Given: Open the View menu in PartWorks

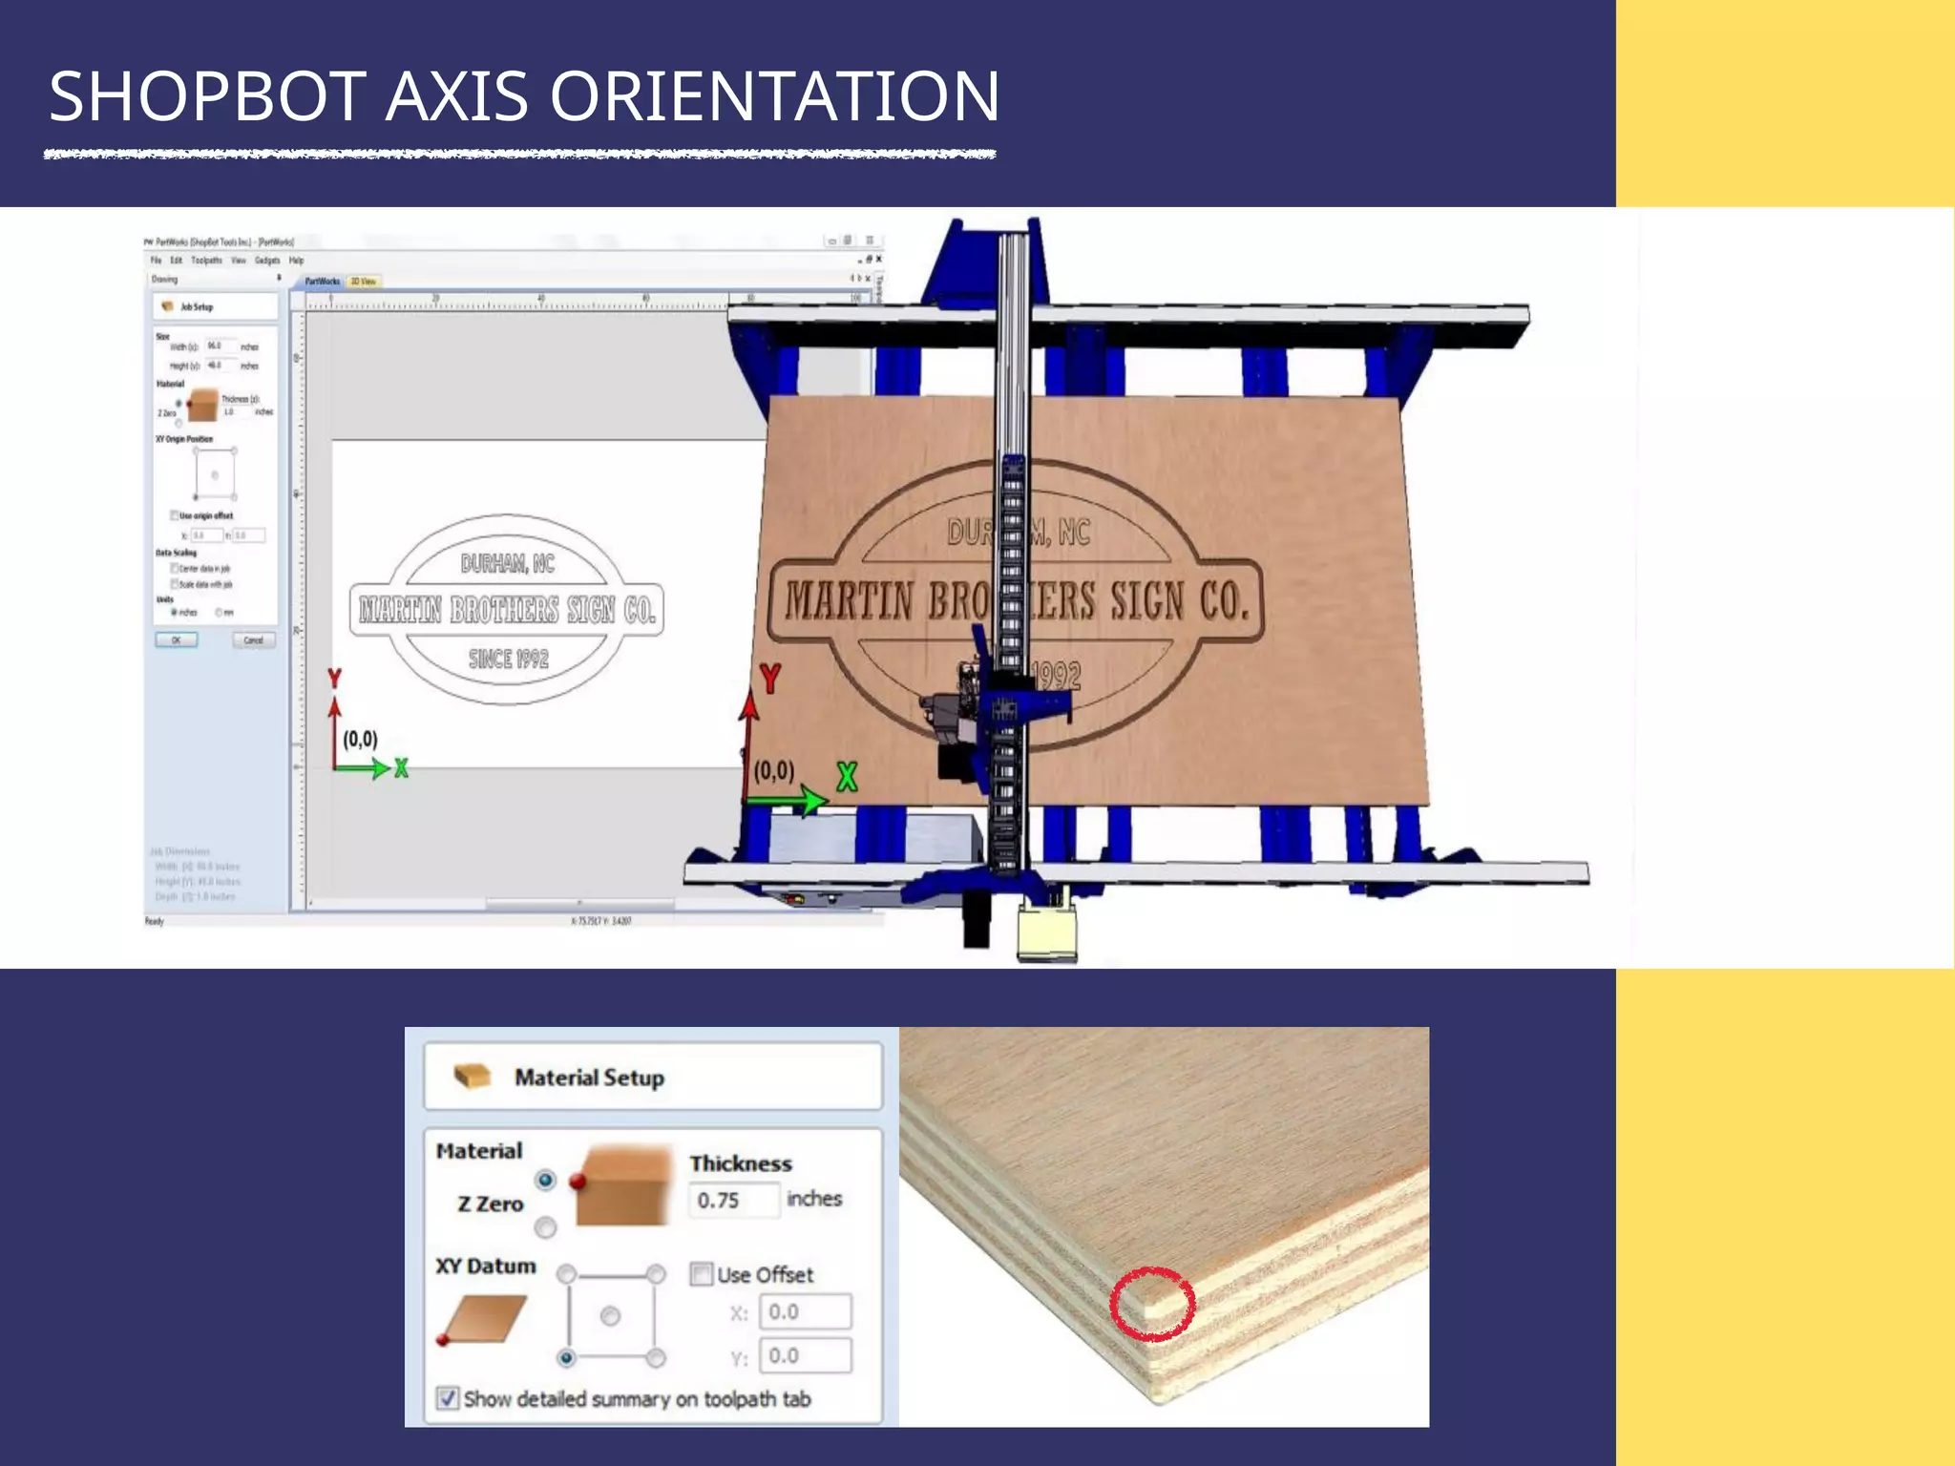Looking at the screenshot, I should [239, 261].
